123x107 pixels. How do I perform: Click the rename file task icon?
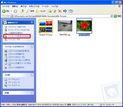[x=6, y=51]
